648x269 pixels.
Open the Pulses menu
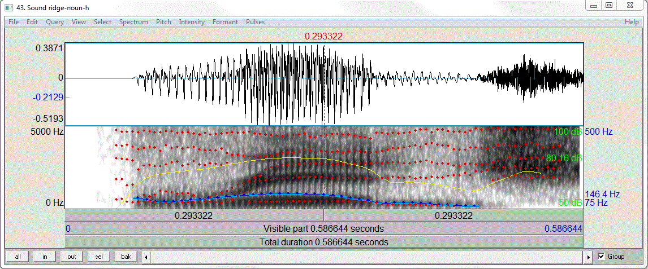click(255, 22)
